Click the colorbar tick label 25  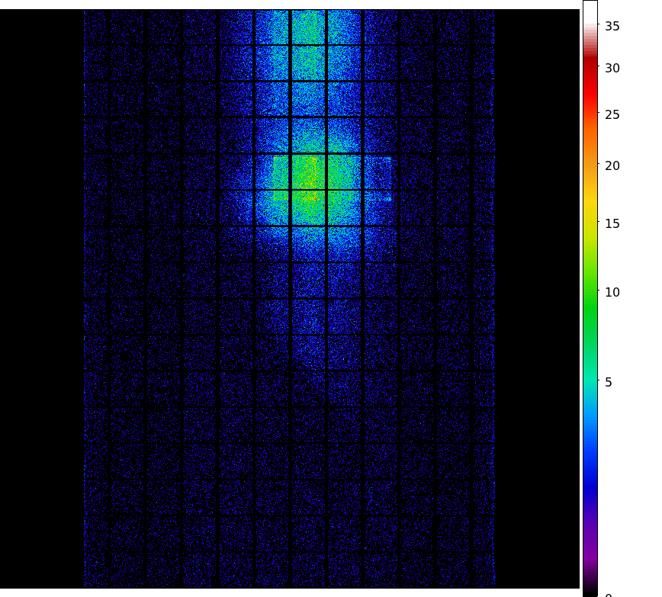click(x=612, y=115)
